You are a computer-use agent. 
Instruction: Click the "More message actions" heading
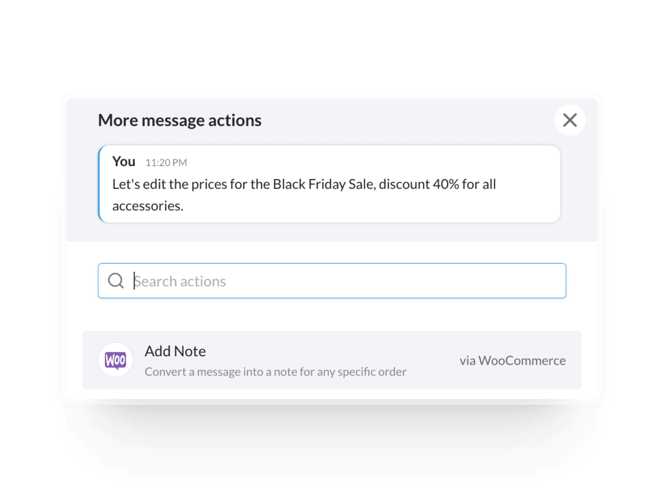click(x=179, y=120)
